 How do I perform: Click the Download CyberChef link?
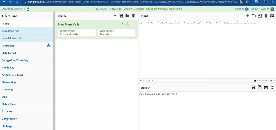[x=16, y=9]
